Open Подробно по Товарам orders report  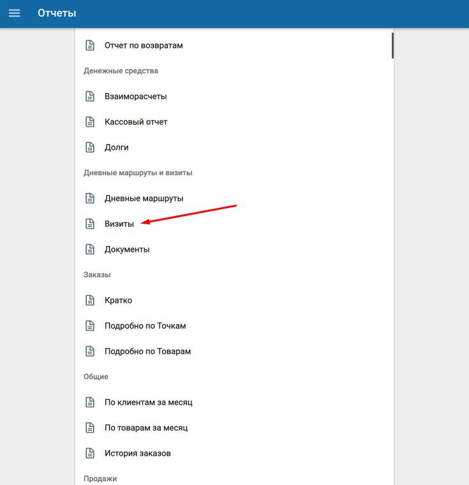(x=147, y=351)
